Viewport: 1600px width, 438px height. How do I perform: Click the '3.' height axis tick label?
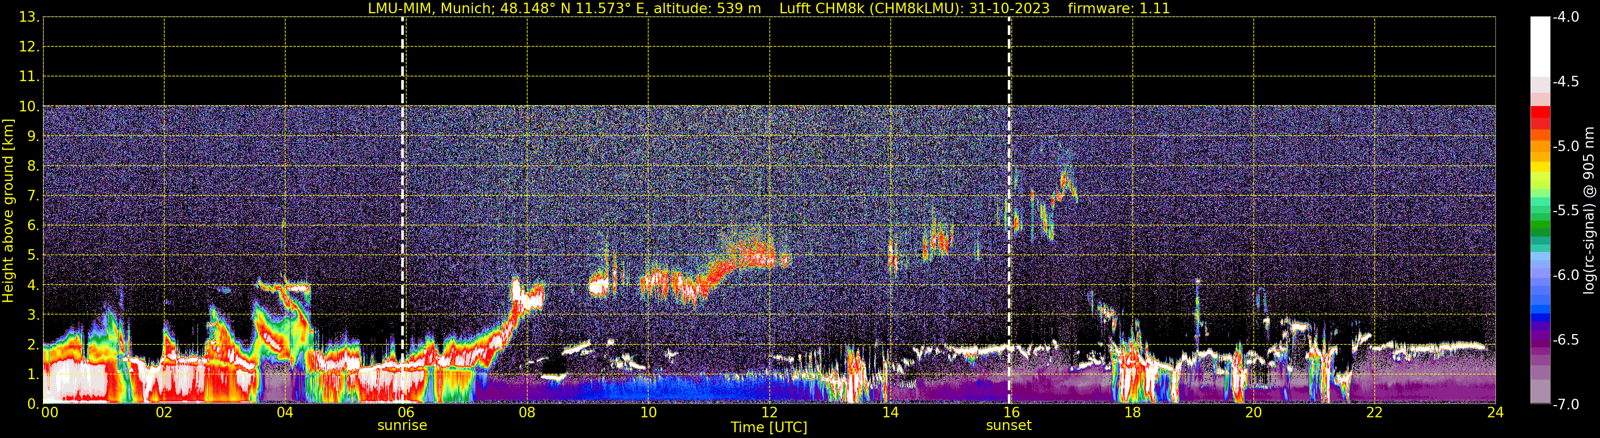[33, 315]
